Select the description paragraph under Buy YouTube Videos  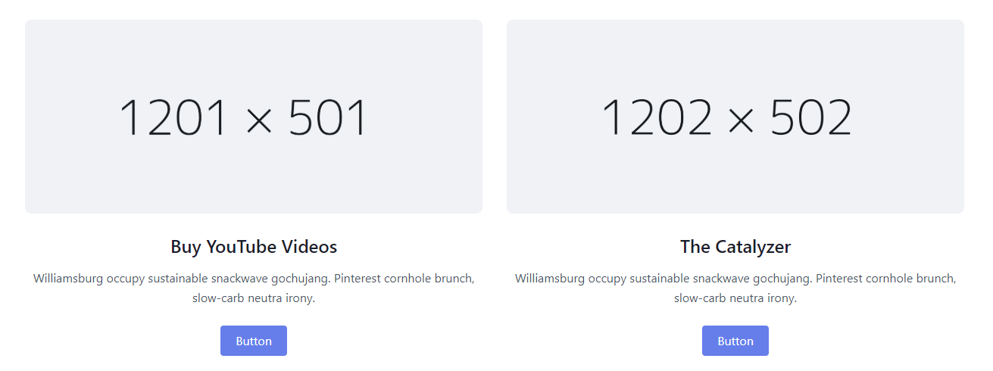[254, 288]
